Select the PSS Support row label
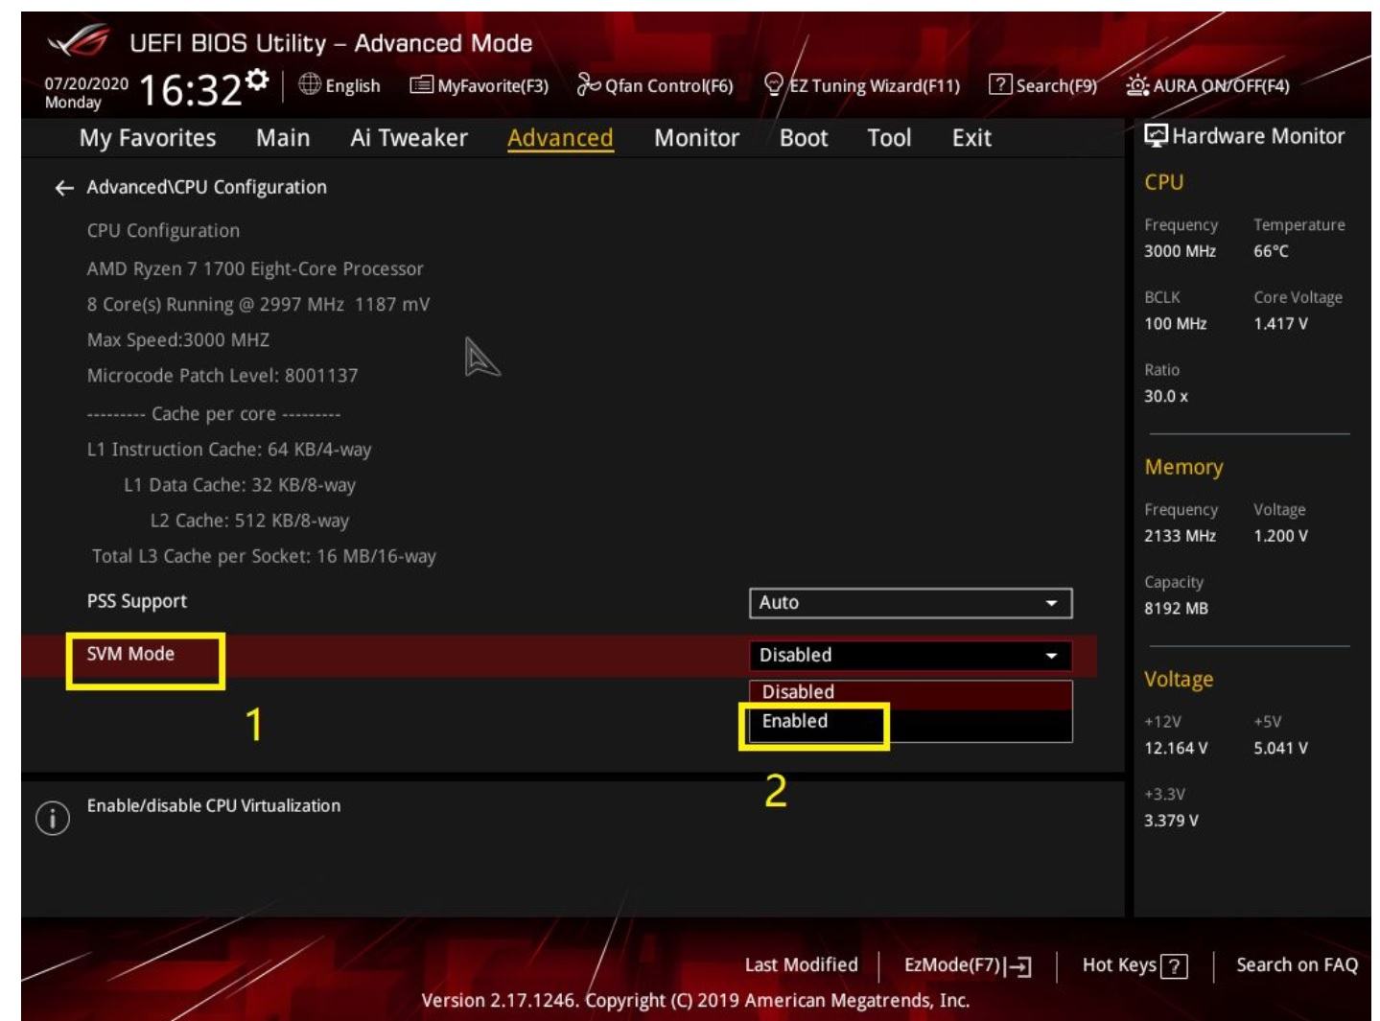The image size is (1380, 1021). (x=137, y=602)
